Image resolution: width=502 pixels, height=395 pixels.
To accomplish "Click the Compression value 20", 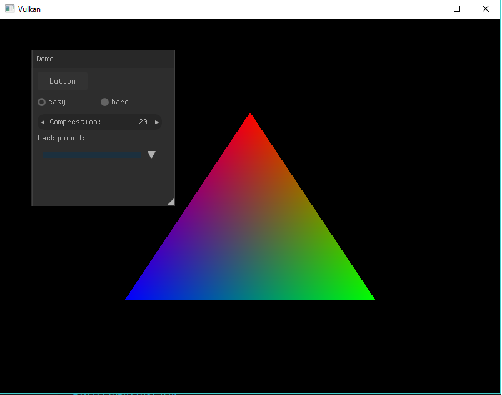I will tap(143, 122).
